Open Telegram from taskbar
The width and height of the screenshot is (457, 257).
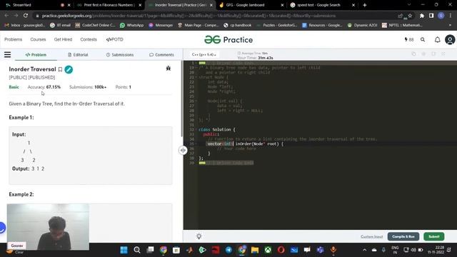(228, 250)
